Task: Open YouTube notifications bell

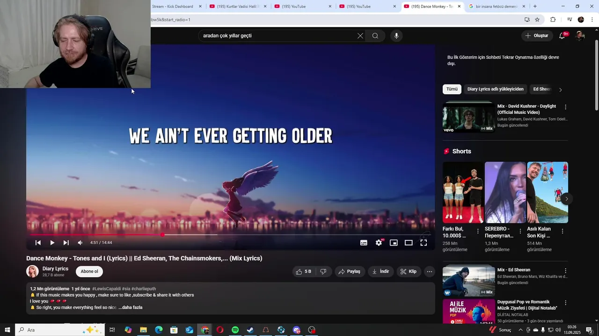Action: click(562, 36)
